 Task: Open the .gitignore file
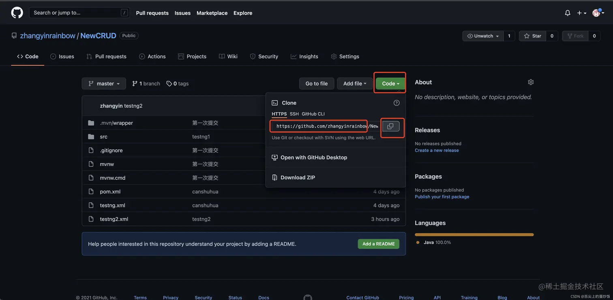coord(111,150)
